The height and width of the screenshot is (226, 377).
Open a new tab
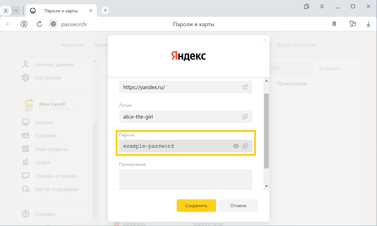coord(105,10)
